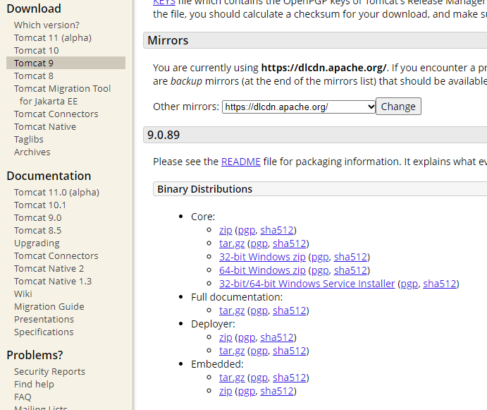Open the Other mirrors dropdown
This screenshot has height=410, width=487.
299,107
